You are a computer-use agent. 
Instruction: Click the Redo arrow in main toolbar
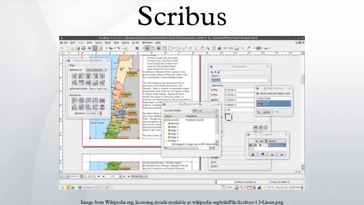(x=118, y=48)
